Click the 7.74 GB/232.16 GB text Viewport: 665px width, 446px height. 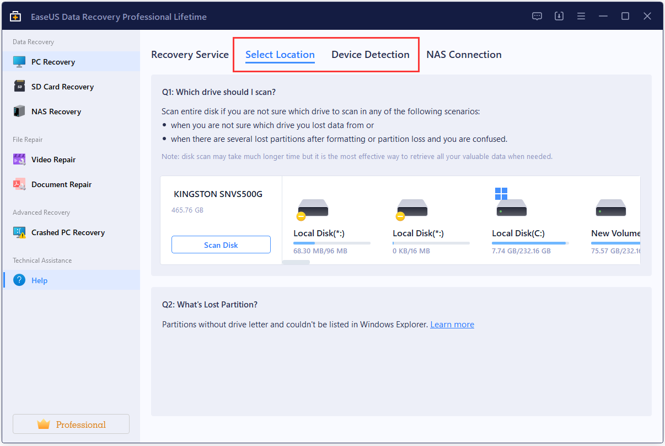point(521,251)
